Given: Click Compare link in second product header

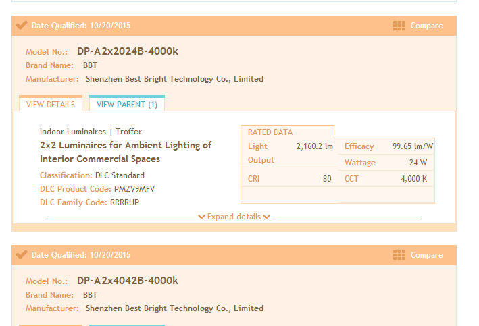Looking at the screenshot, I should [426, 255].
